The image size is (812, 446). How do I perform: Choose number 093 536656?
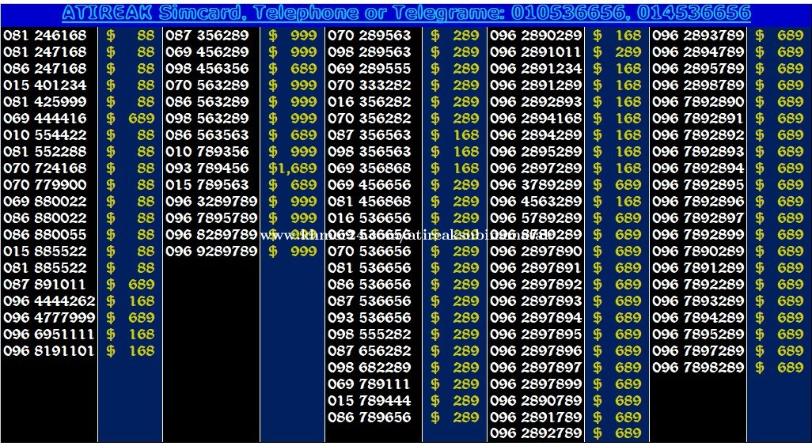370,317
